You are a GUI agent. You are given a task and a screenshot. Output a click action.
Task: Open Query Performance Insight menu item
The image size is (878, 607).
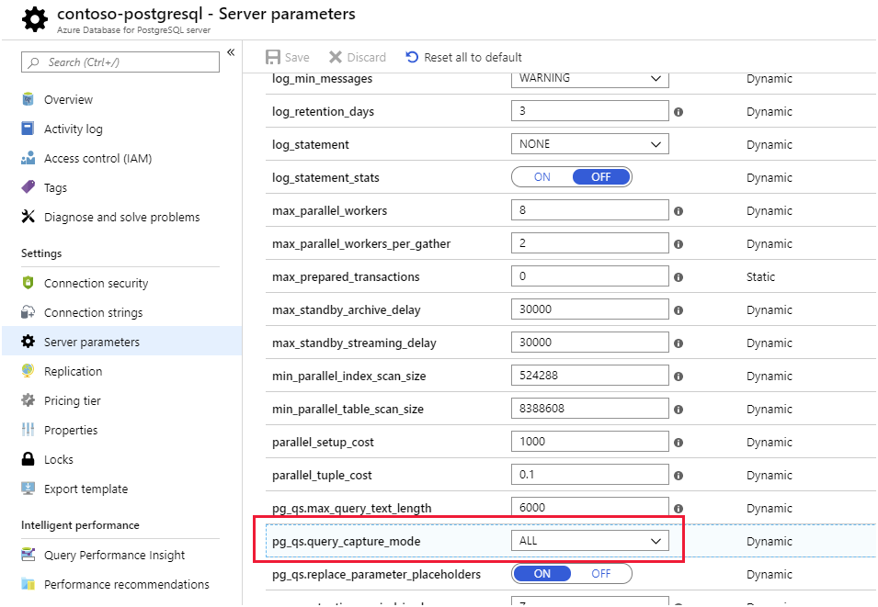pos(114,555)
